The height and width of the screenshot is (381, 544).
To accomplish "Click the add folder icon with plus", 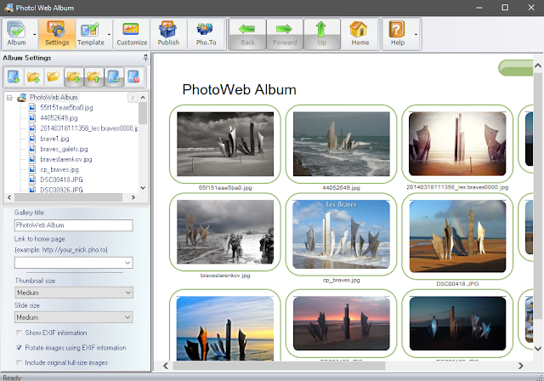I will [x=34, y=77].
